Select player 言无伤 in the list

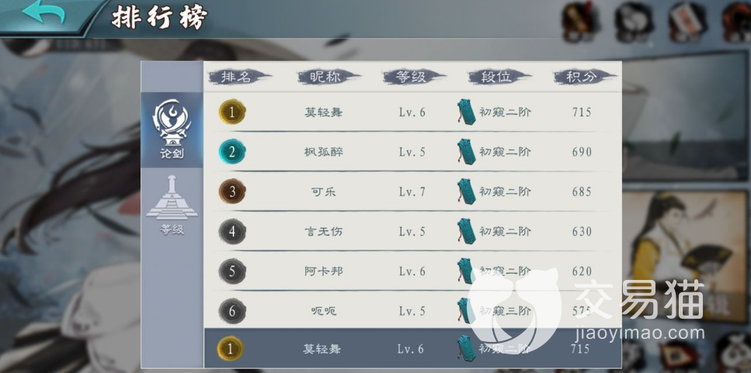tap(412, 231)
